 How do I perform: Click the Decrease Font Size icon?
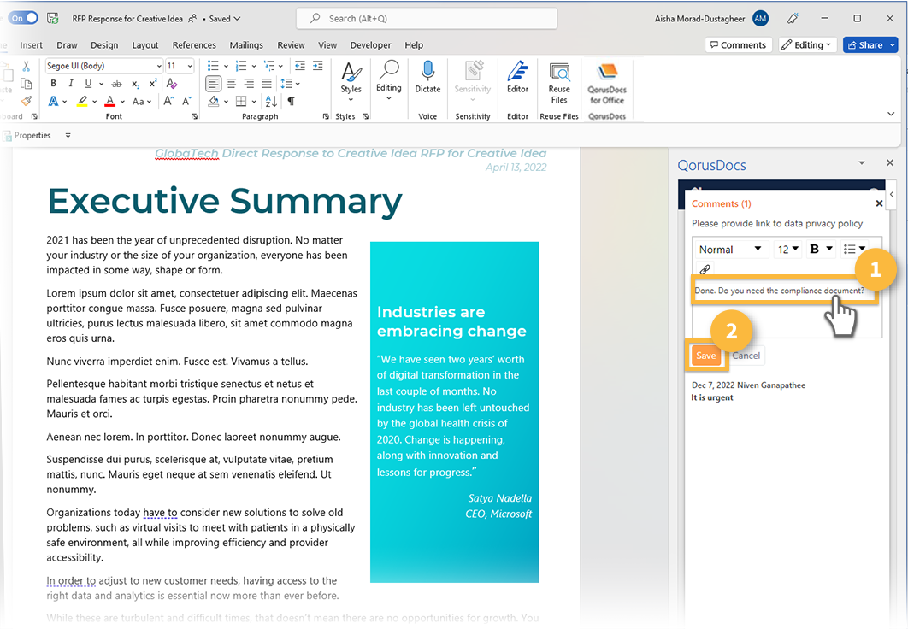(186, 101)
